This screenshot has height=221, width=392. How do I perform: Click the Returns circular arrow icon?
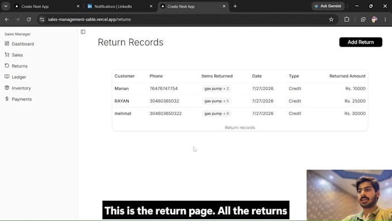click(7, 66)
